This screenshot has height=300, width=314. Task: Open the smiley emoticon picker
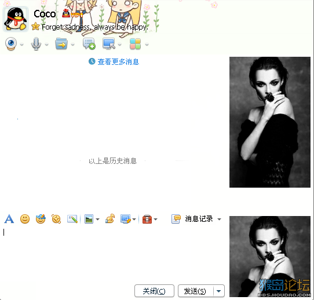point(25,219)
